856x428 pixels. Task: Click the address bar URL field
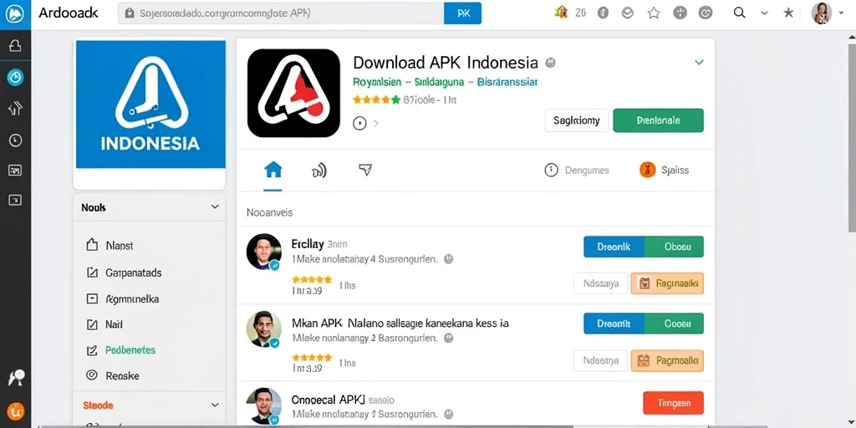coord(281,13)
